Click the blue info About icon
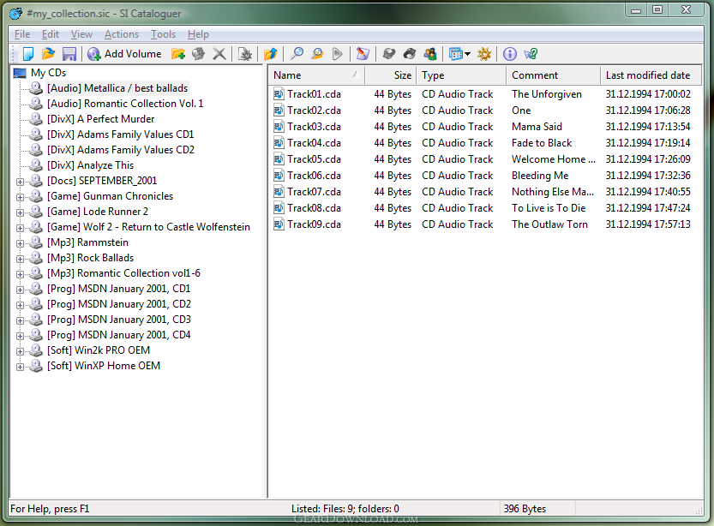The width and height of the screenshot is (714, 526). [510, 54]
